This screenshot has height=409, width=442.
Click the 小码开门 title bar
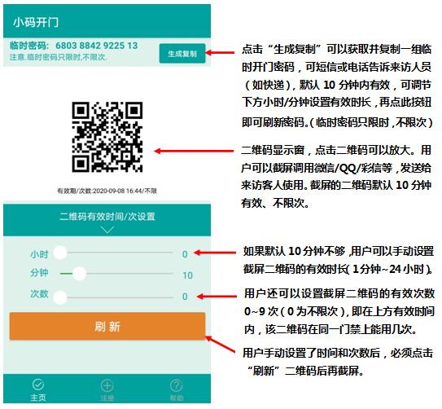click(107, 21)
